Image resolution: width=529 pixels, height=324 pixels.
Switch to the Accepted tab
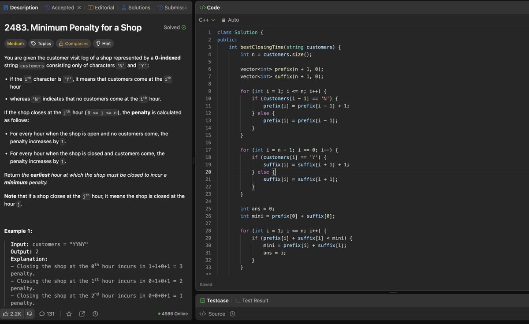click(60, 7)
